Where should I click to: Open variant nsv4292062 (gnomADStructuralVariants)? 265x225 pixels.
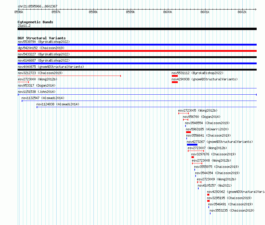(236, 192)
